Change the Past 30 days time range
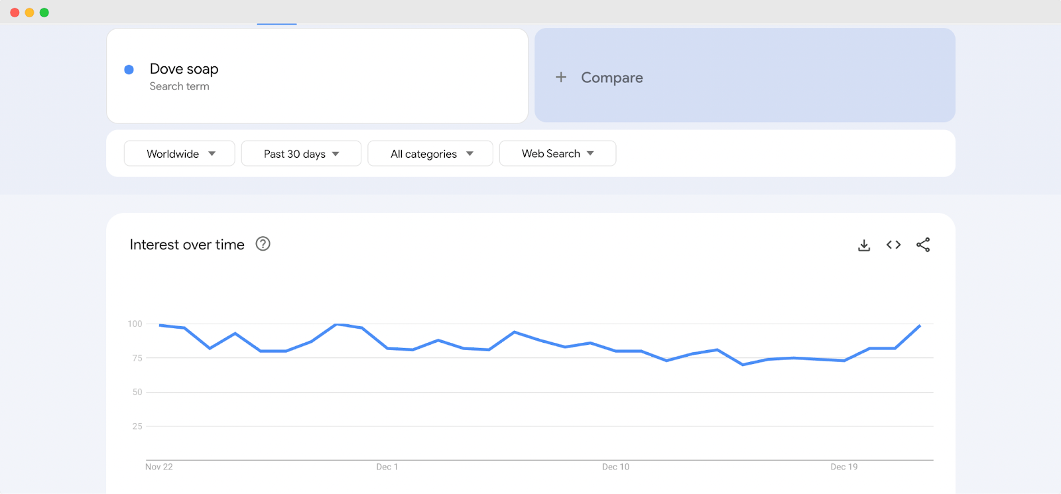This screenshot has width=1061, height=494. [300, 153]
